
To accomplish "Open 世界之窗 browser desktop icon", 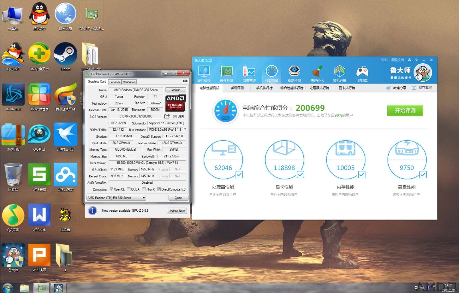I will click(65, 16).
